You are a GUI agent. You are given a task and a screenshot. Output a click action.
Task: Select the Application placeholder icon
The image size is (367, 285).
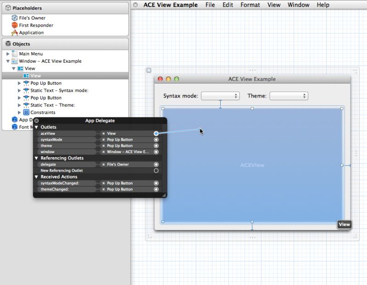coord(15,33)
